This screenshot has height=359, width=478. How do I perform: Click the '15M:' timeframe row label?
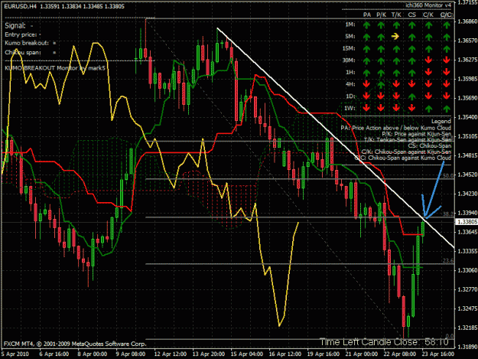349,48
